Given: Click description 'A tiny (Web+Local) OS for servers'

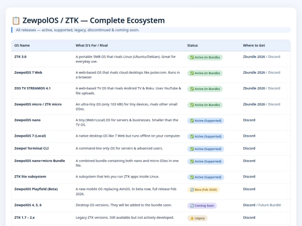Looking at the screenshot, I should tap(127, 122).
